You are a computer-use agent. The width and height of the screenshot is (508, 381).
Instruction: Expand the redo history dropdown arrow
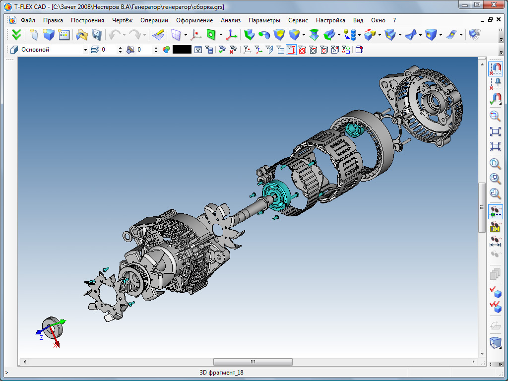click(144, 35)
